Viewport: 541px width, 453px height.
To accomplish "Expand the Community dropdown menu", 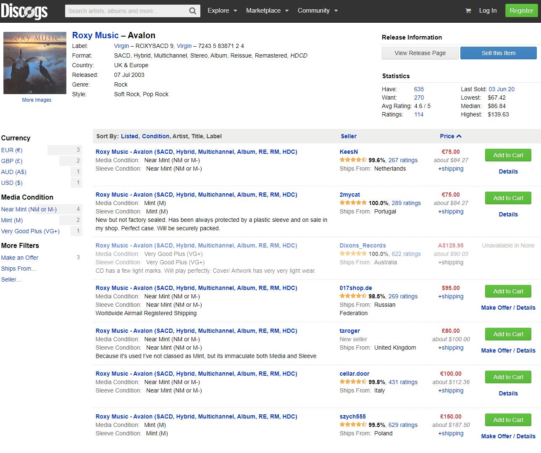I will click(x=318, y=11).
